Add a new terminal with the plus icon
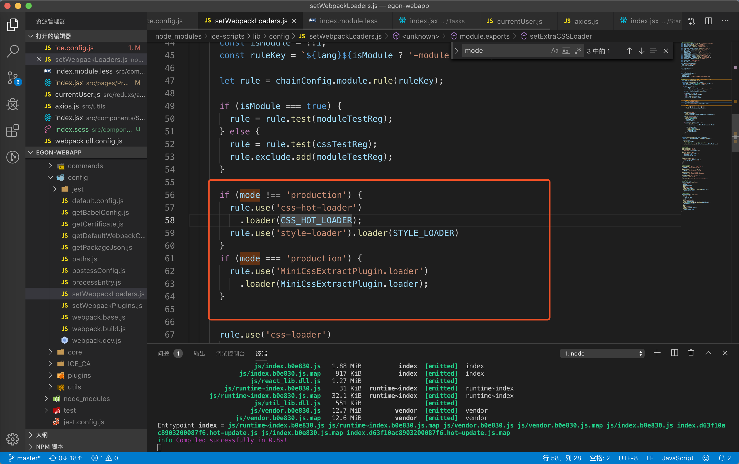The width and height of the screenshot is (739, 464). pos(657,353)
